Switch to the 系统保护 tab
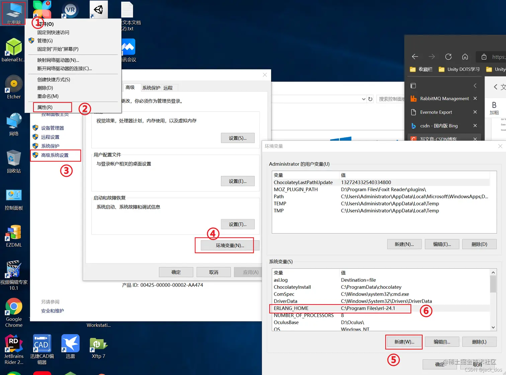Image resolution: width=506 pixels, height=375 pixels. [x=151, y=88]
